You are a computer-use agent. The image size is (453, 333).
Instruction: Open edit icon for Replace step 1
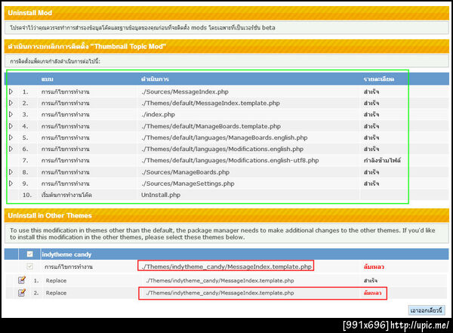click(22, 280)
